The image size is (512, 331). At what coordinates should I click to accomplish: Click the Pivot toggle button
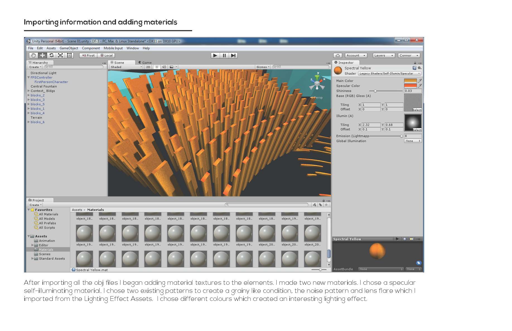(88, 55)
